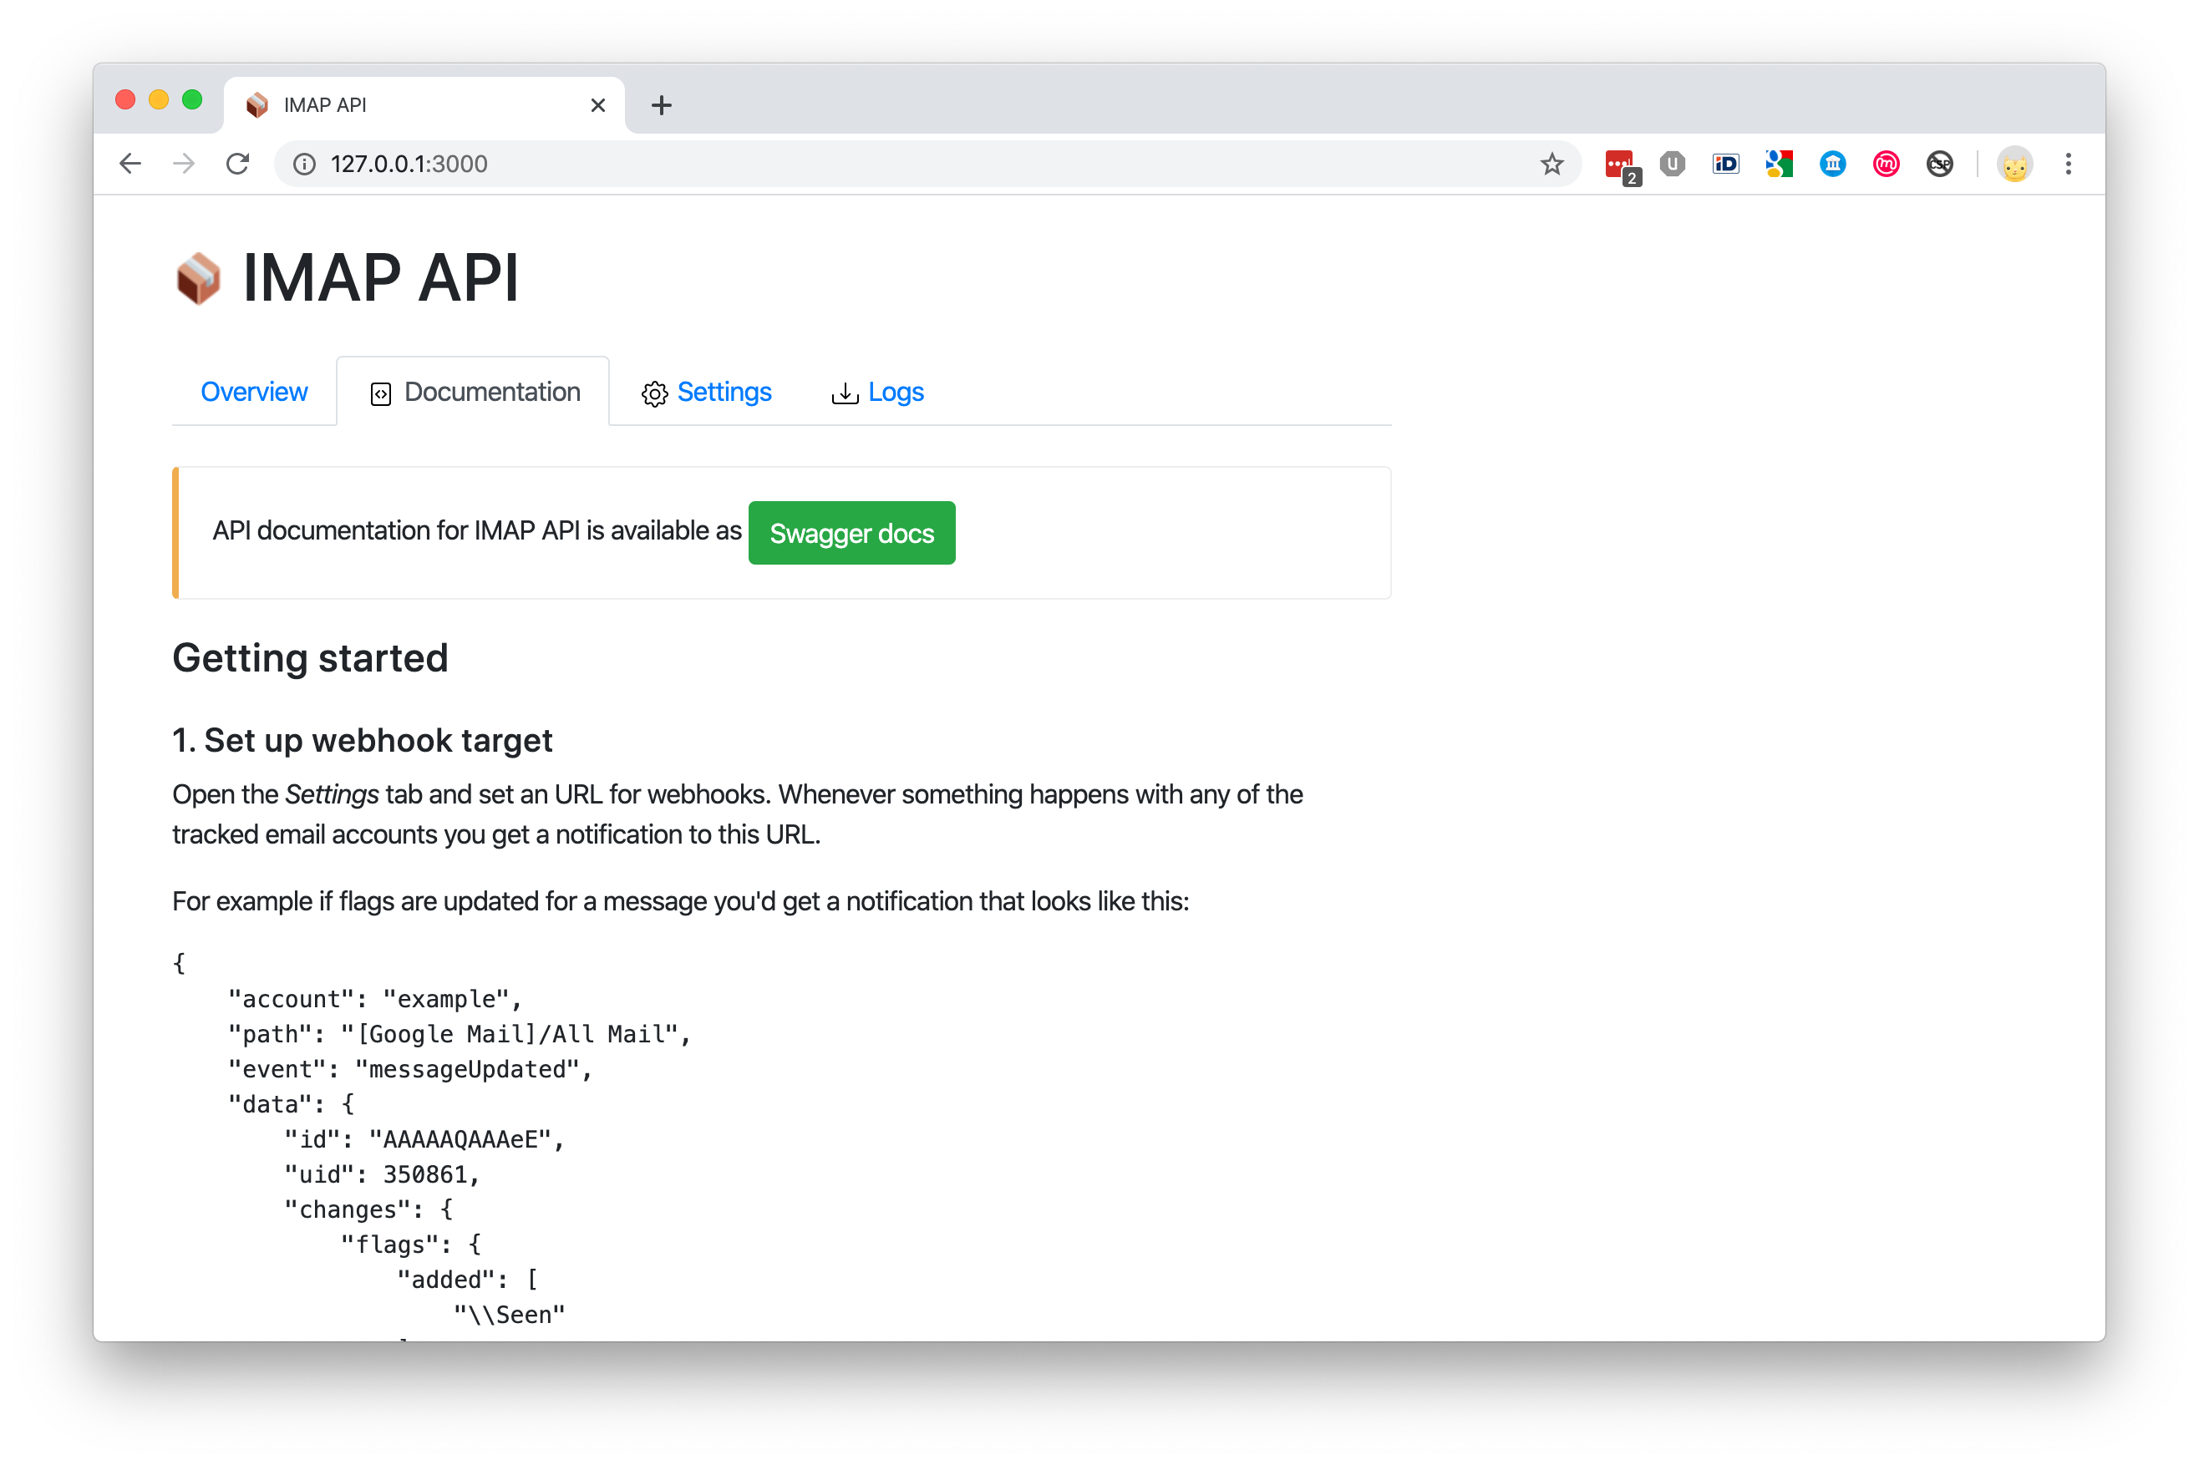Open a new browser tab
Image resolution: width=2199 pixels, height=1465 pixels.
tap(661, 105)
